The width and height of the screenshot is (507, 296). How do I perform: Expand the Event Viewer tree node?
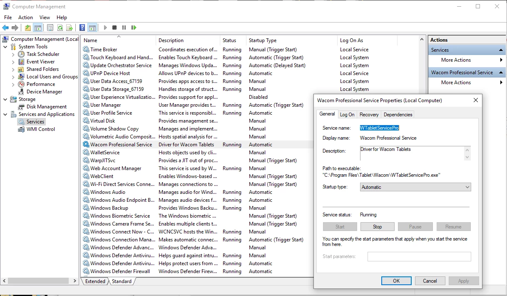(x=13, y=62)
